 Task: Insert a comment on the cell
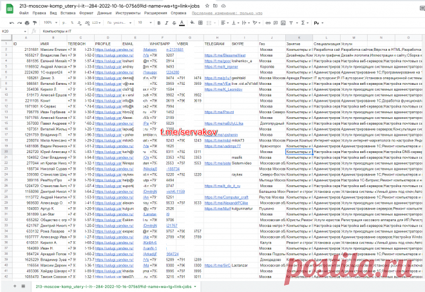coord(276,23)
